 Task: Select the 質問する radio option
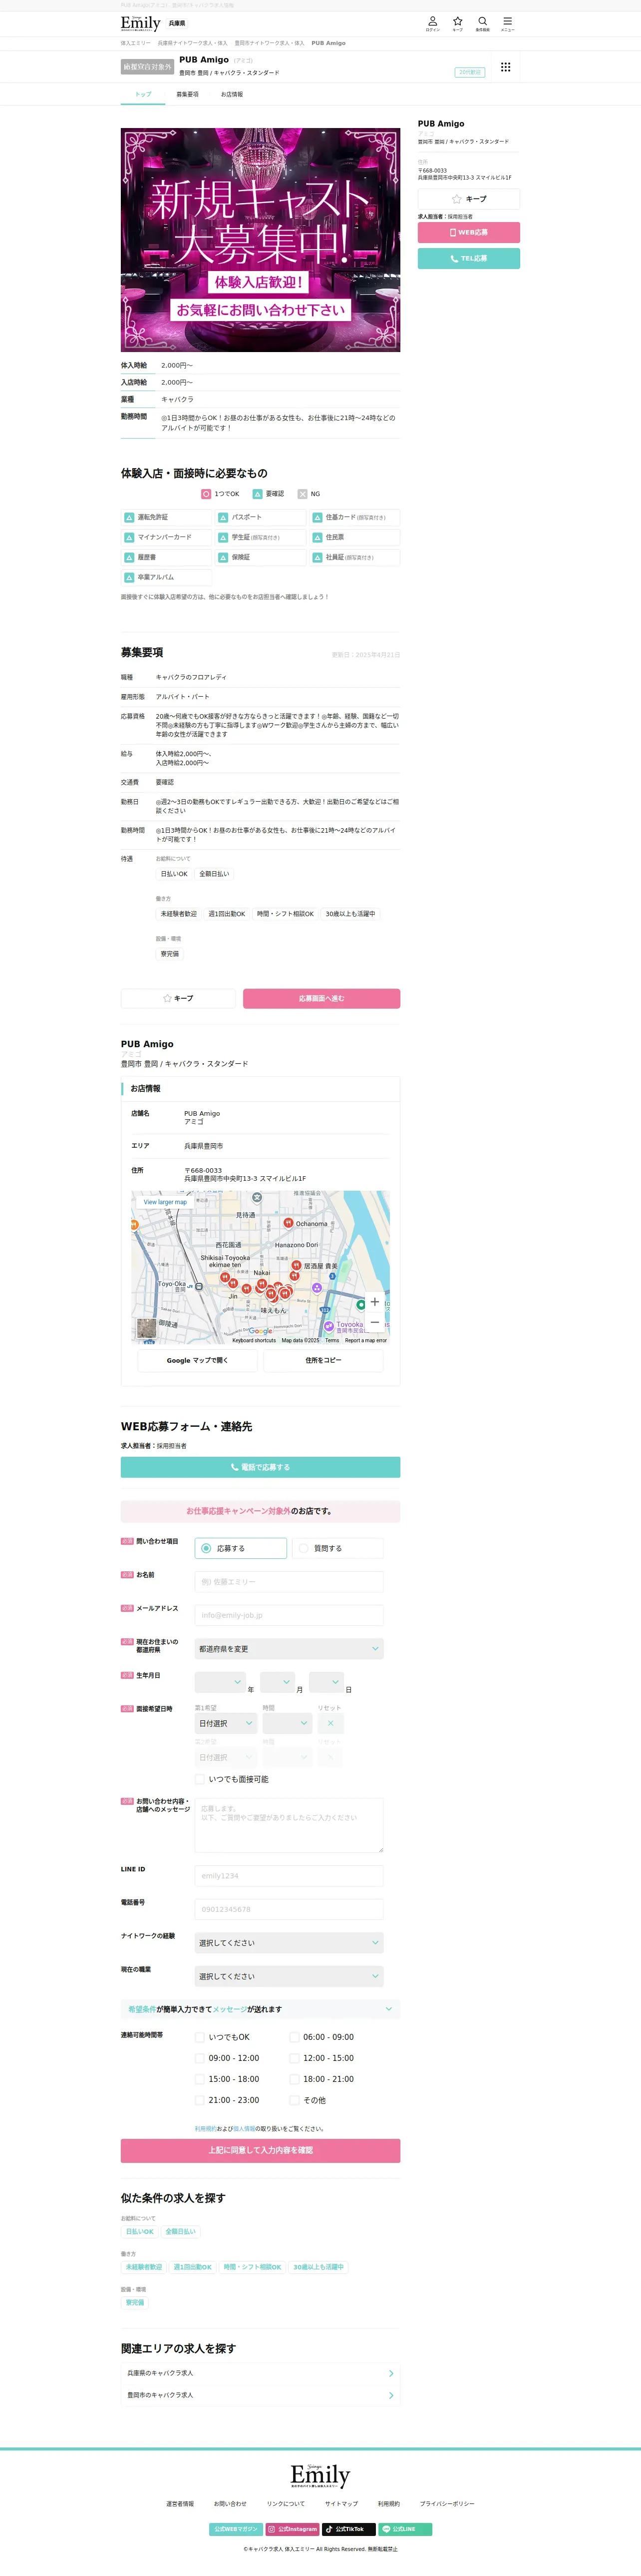click(x=337, y=1548)
